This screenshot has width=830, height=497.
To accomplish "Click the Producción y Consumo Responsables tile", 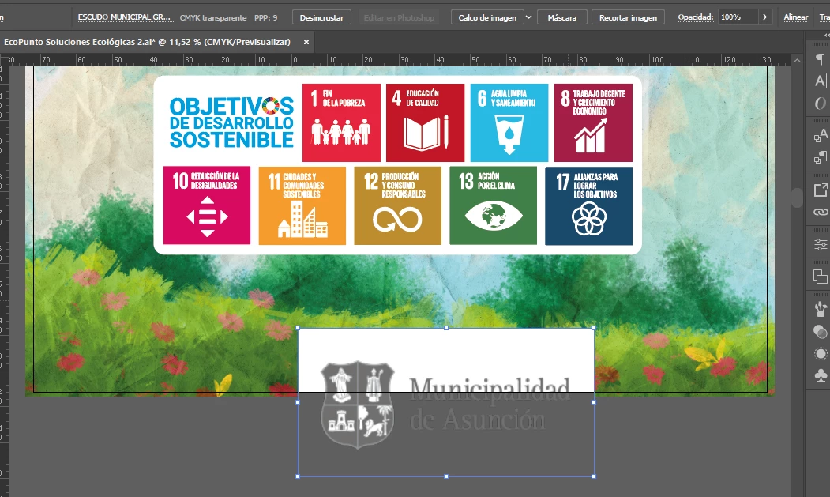I will pyautogui.click(x=397, y=205).
